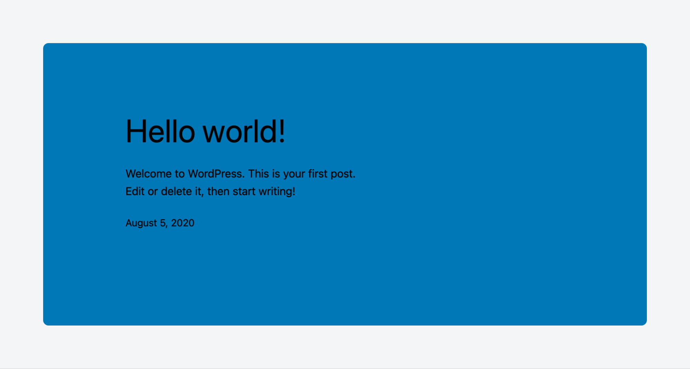Image resolution: width=690 pixels, height=369 pixels.
Task: Open the Hello world! post title link
Action: 205,132
